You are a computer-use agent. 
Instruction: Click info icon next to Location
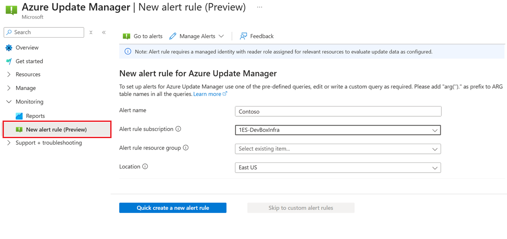(145, 167)
